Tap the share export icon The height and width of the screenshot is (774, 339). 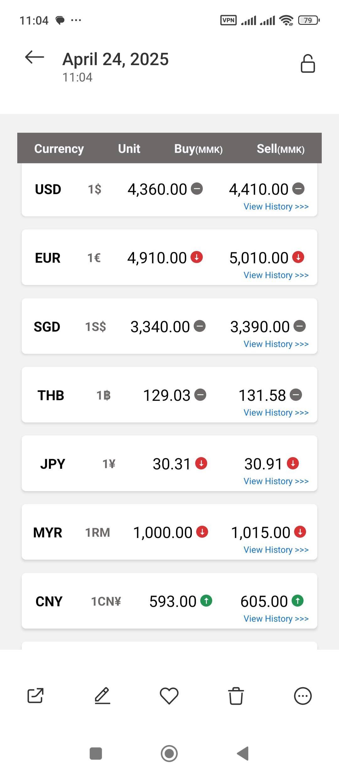[35, 696]
